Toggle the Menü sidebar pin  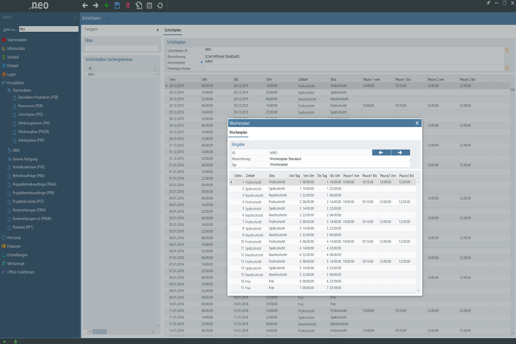click(75, 17)
